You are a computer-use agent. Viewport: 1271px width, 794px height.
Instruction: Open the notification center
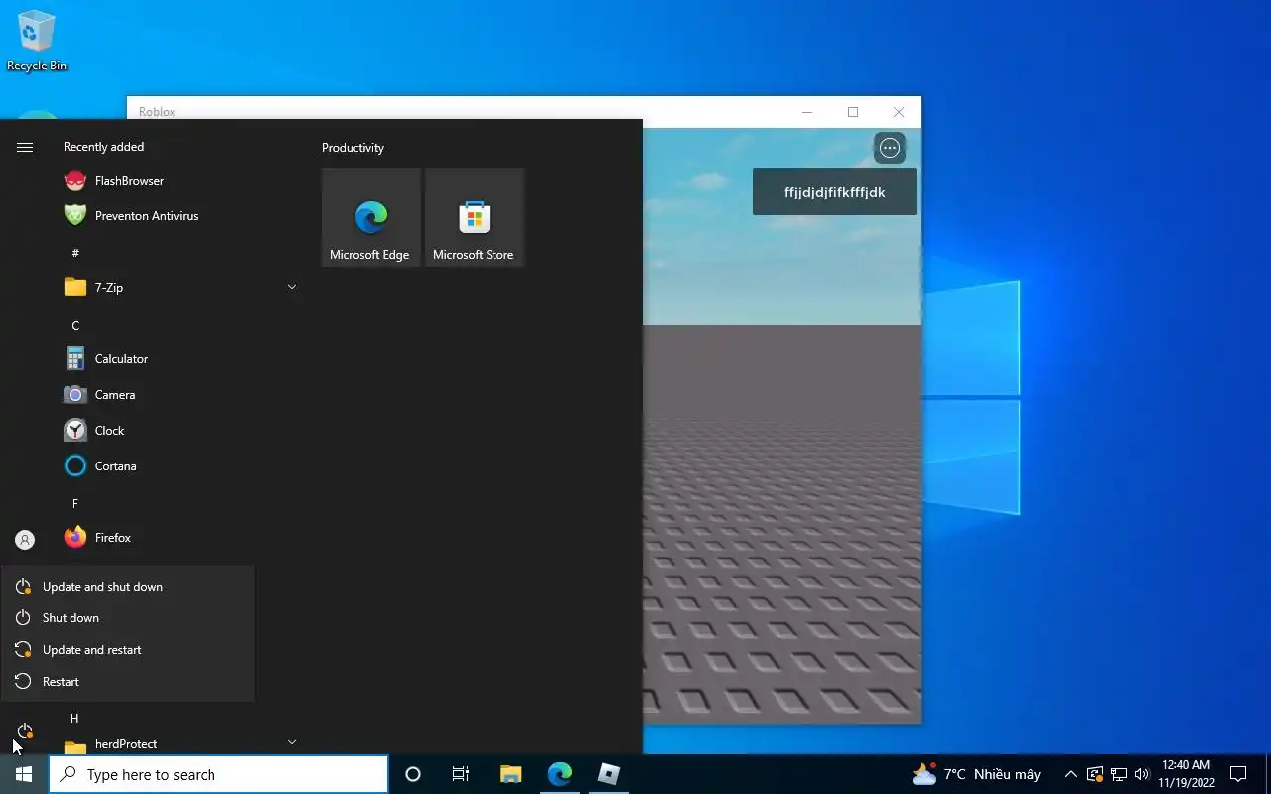pos(1238,774)
